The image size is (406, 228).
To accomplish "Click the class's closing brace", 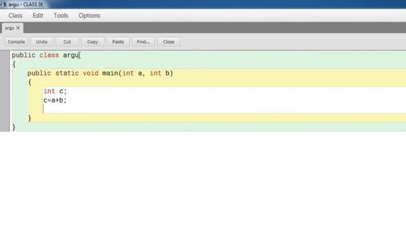I will [x=14, y=127].
